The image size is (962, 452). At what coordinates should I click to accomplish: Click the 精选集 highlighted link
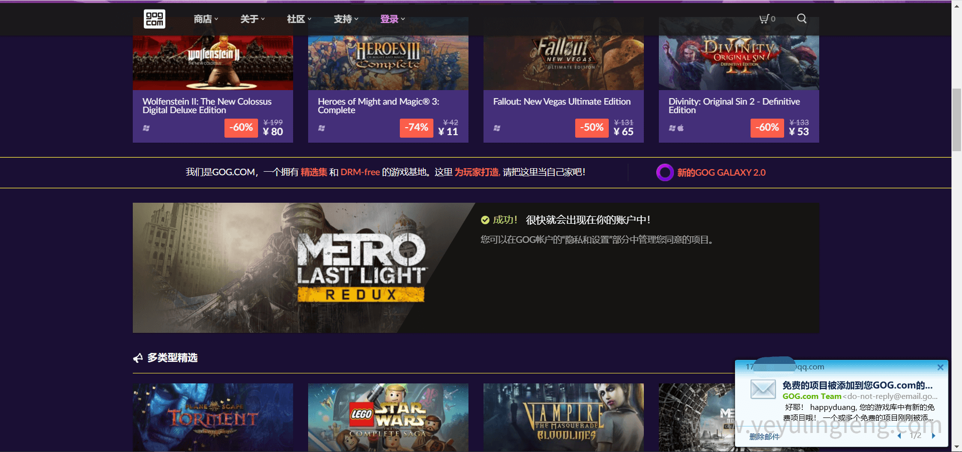tap(314, 172)
